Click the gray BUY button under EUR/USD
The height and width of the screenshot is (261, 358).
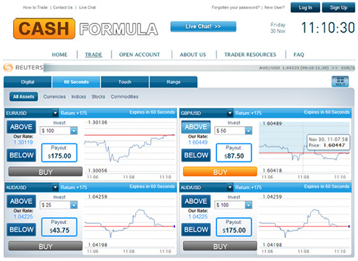point(46,172)
